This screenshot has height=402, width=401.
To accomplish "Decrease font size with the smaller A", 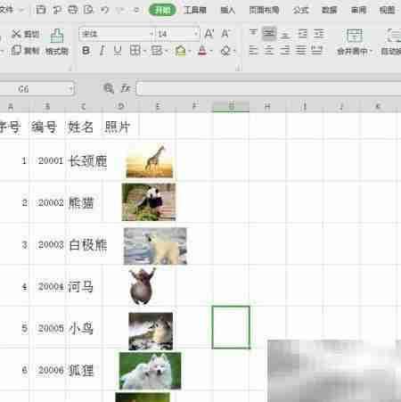I will click(x=225, y=34).
